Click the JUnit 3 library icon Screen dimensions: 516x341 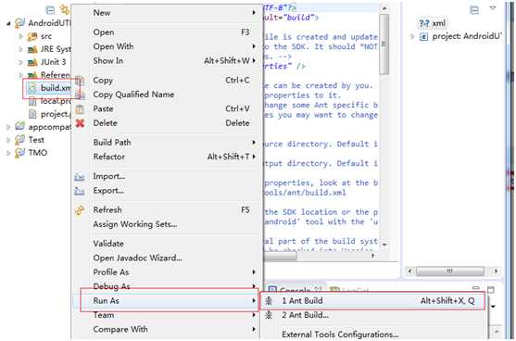coord(32,62)
